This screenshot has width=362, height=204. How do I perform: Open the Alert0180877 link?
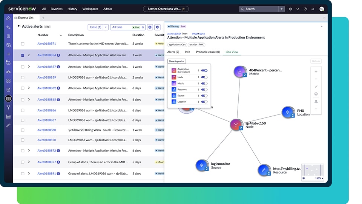tap(47, 162)
